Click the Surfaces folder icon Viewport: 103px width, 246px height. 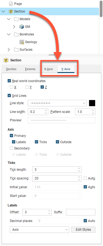pos(16,50)
